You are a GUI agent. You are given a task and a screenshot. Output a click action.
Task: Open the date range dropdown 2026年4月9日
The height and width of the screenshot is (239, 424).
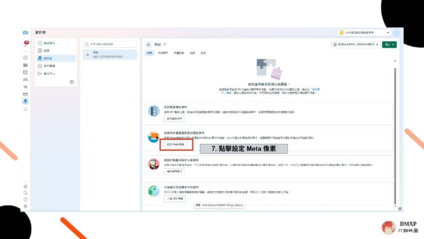[356, 44]
